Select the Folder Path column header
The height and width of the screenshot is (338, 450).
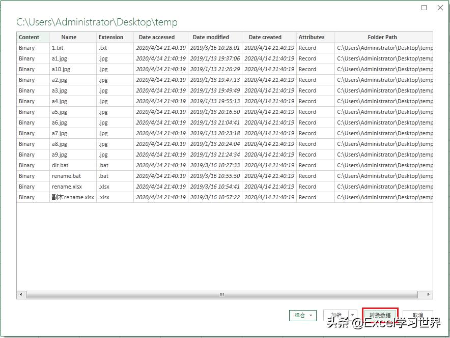[382, 37]
